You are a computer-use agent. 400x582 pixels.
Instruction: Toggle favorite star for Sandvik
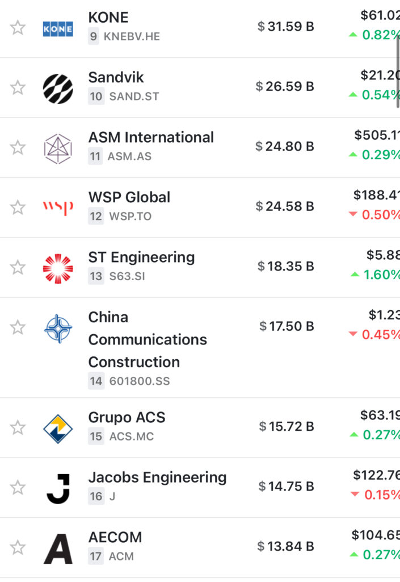(x=18, y=88)
